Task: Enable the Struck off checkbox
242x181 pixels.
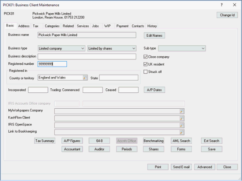Action: [145, 72]
